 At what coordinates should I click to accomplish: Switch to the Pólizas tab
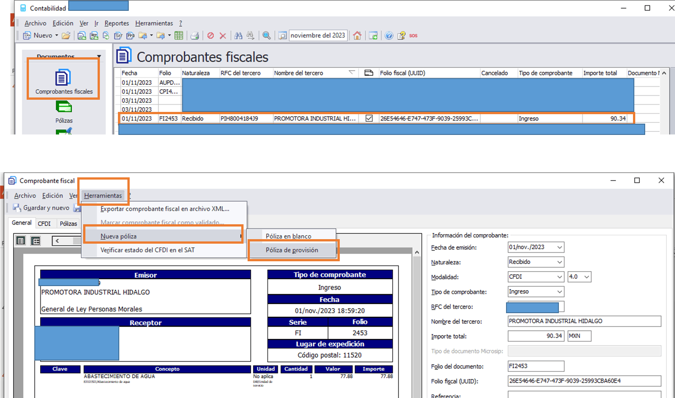(x=68, y=223)
